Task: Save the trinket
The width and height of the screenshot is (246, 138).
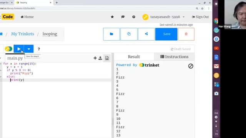Action: (x=166, y=34)
